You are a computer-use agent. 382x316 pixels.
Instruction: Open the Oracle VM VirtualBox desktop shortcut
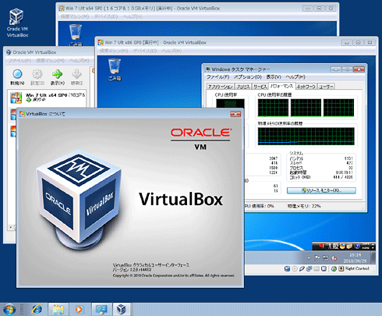coord(17,23)
